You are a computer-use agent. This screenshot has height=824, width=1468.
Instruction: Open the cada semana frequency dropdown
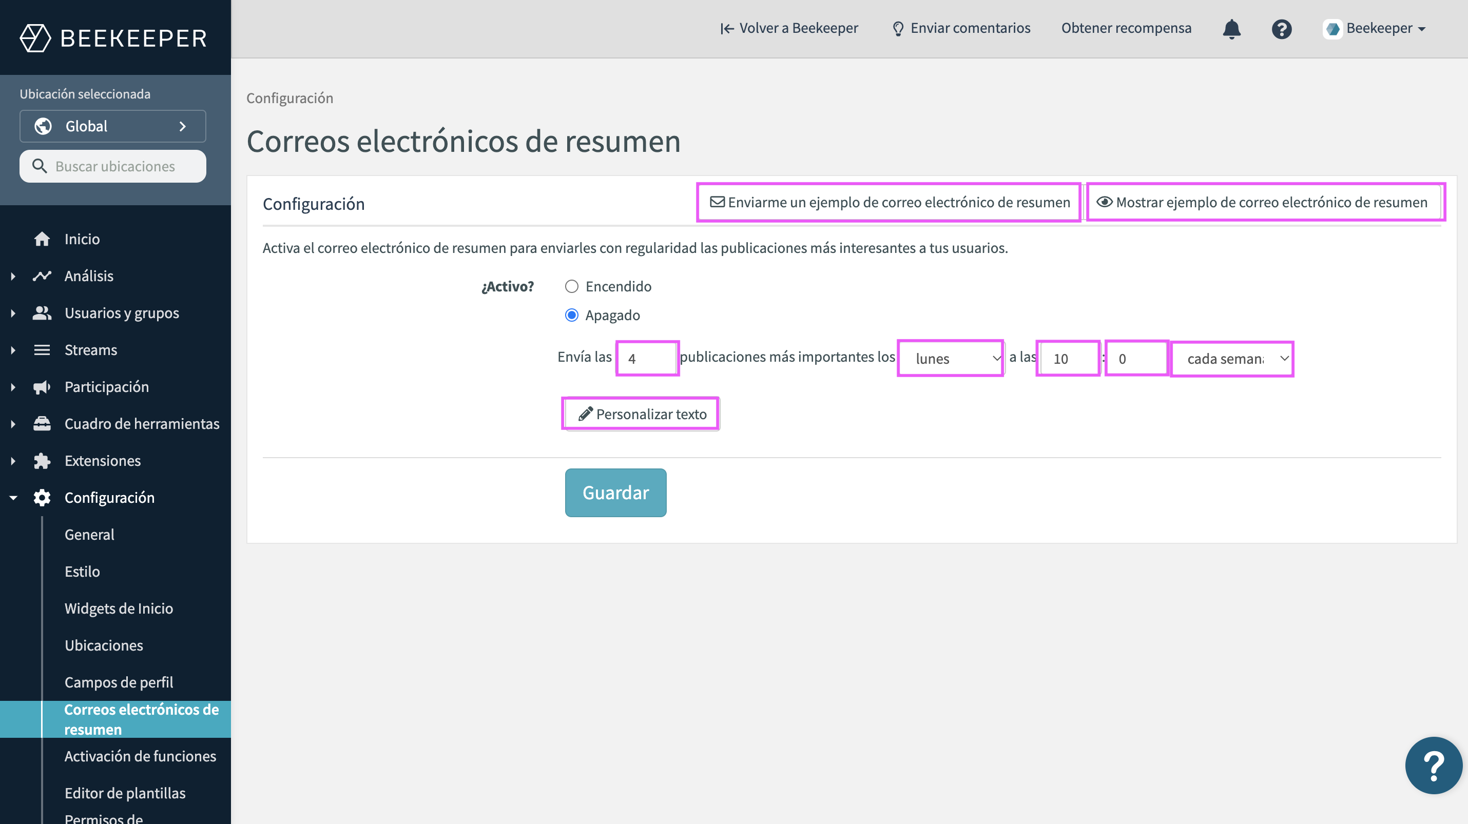coord(1232,358)
